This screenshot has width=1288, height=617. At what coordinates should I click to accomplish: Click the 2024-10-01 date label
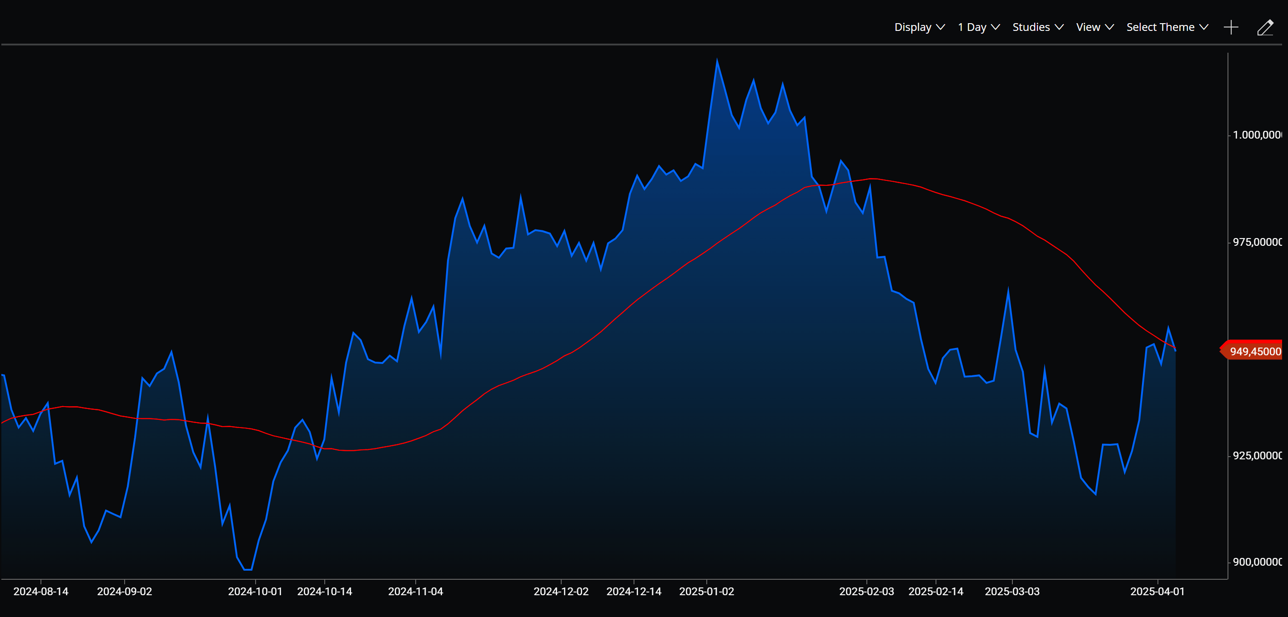pyautogui.click(x=256, y=592)
